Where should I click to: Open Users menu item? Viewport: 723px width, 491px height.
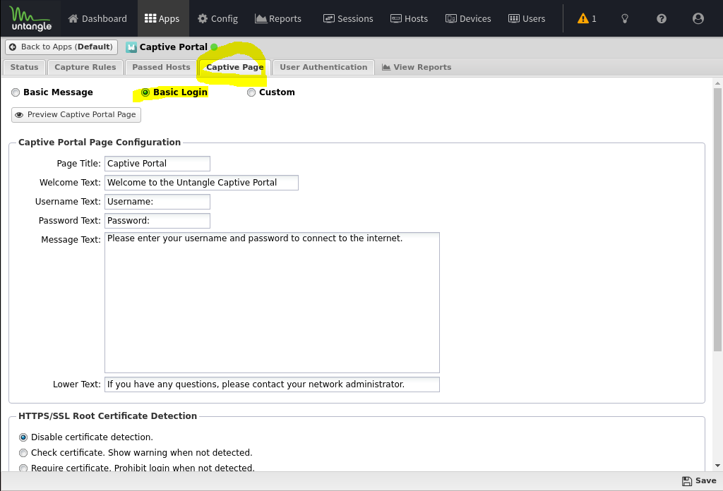[x=527, y=18]
